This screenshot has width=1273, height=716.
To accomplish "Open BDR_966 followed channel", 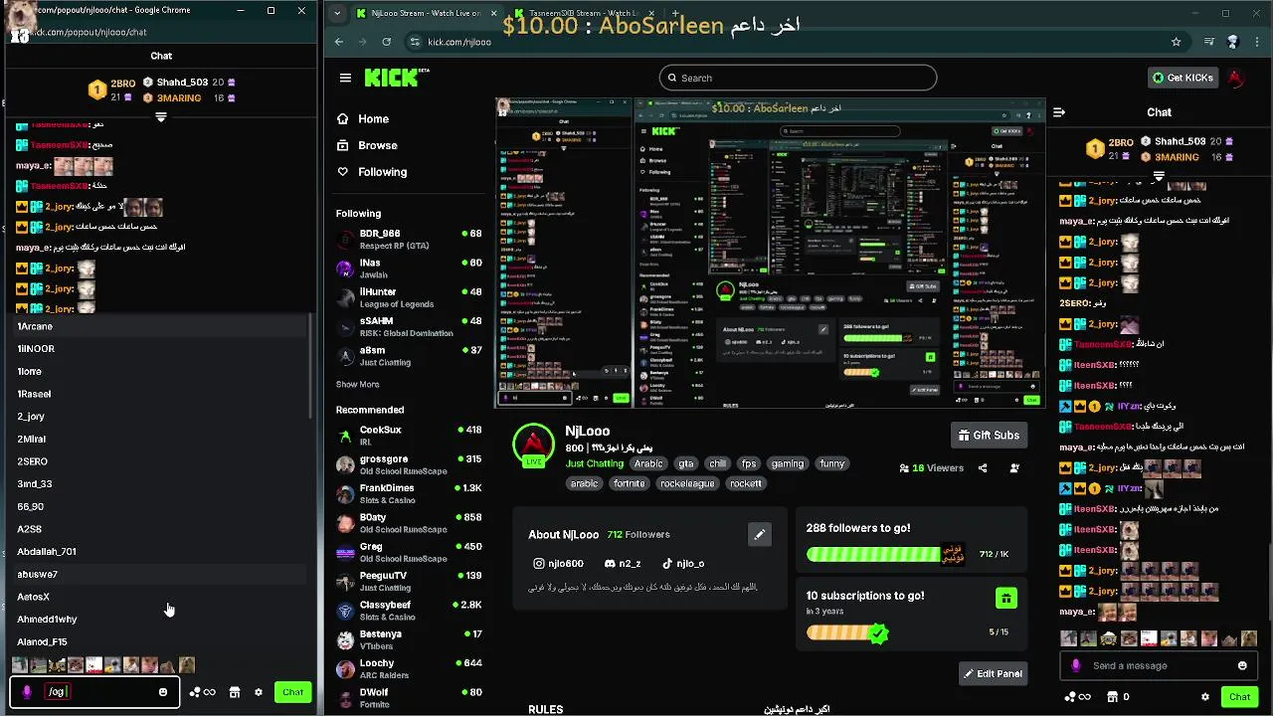I will point(409,239).
